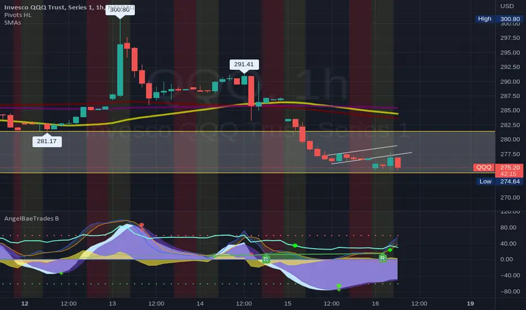Select the SMAs indicator legend
Viewport: 526px width, 310px height.
point(12,23)
